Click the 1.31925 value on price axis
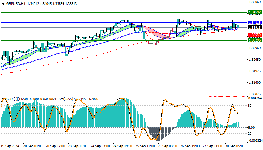Viewport: 263px width, 150px height. pos(255,71)
